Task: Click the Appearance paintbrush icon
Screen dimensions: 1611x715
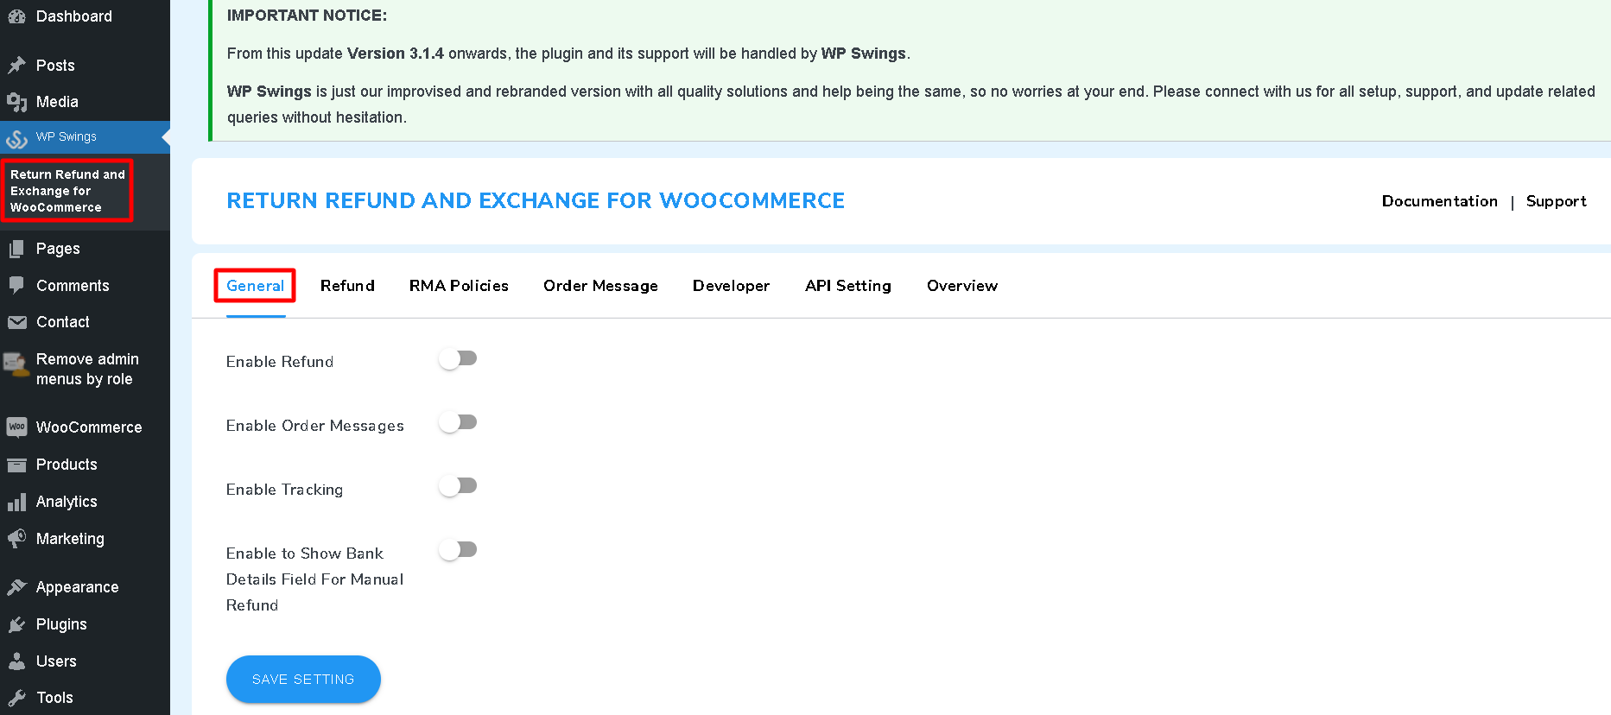Action: (x=16, y=587)
